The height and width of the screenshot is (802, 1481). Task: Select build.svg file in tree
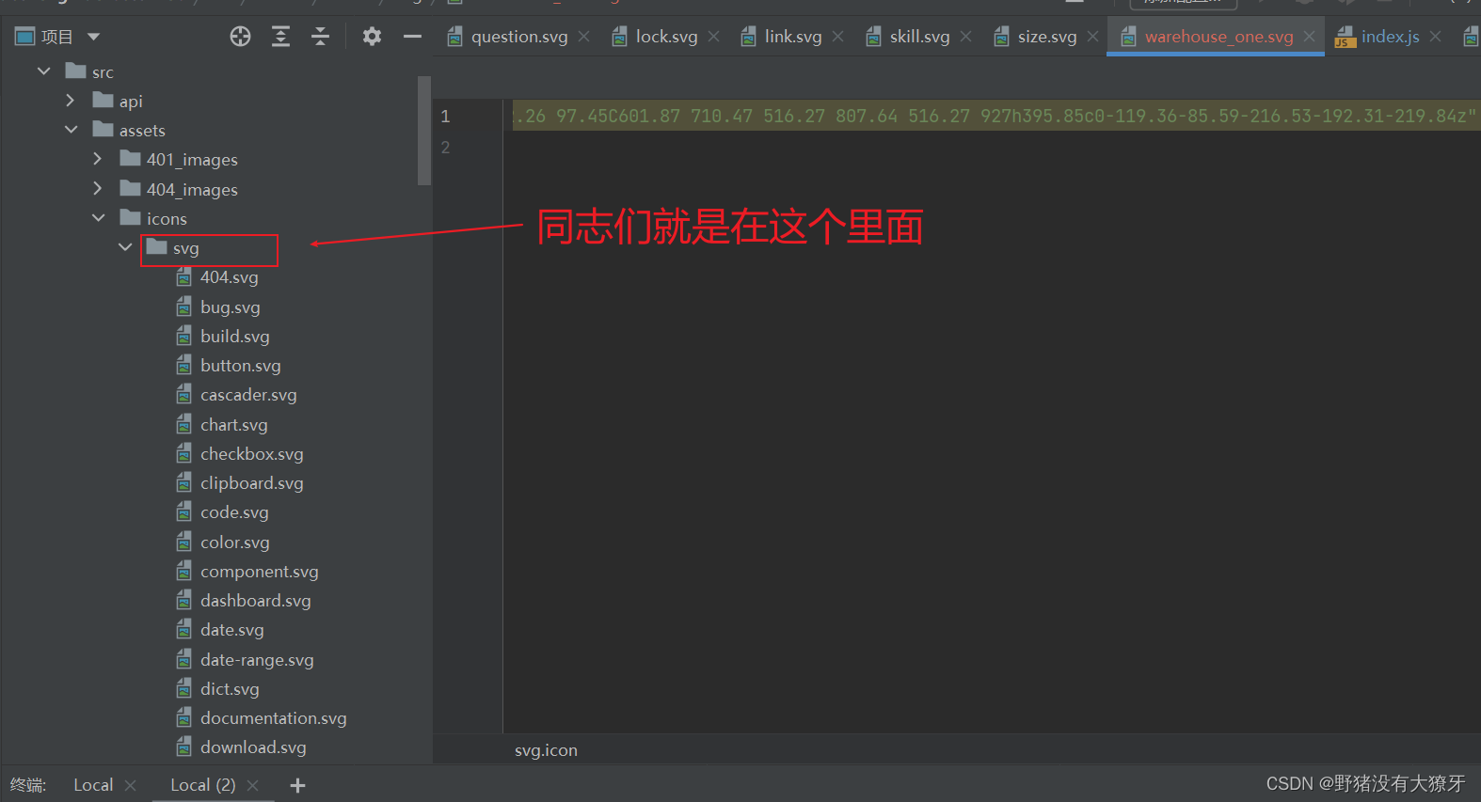pyautogui.click(x=234, y=337)
